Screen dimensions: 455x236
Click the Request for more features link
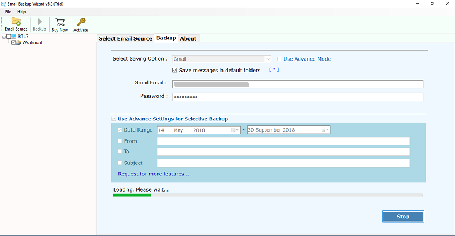[153, 174]
